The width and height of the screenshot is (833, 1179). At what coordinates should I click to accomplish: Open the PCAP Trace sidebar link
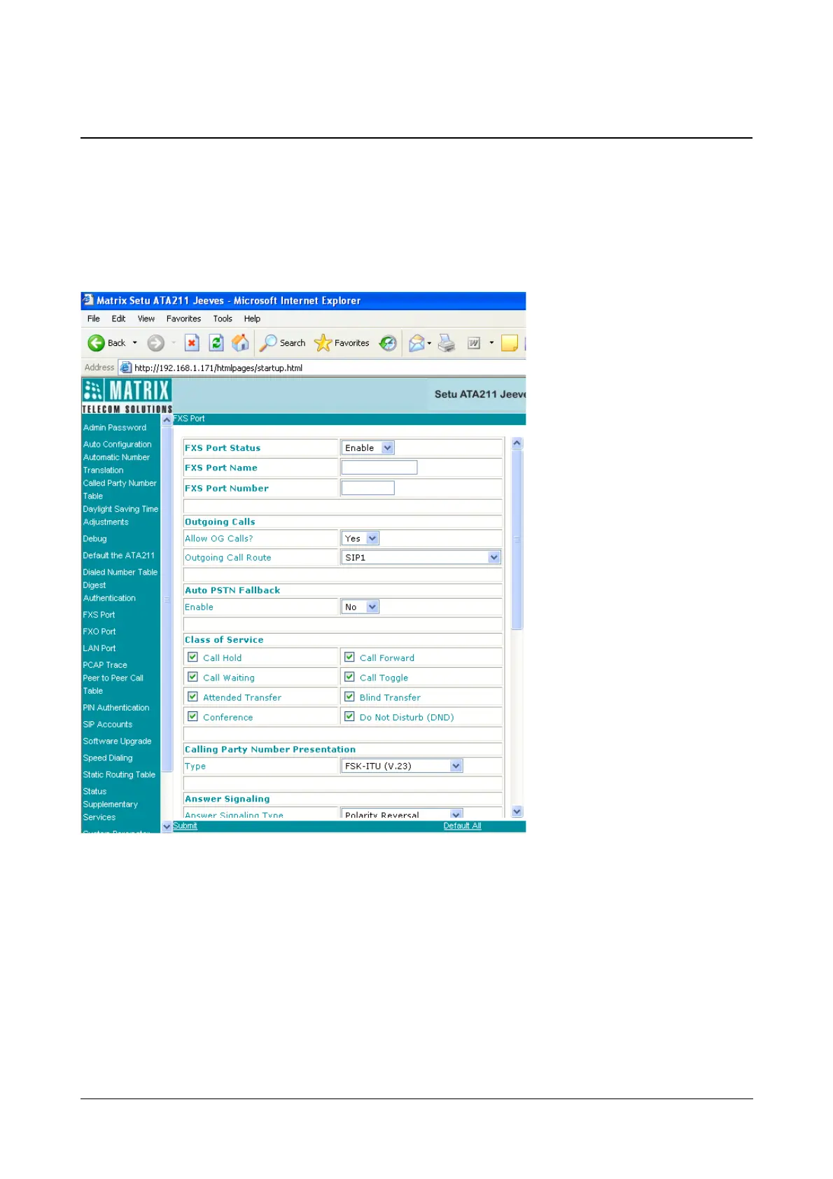click(105, 665)
